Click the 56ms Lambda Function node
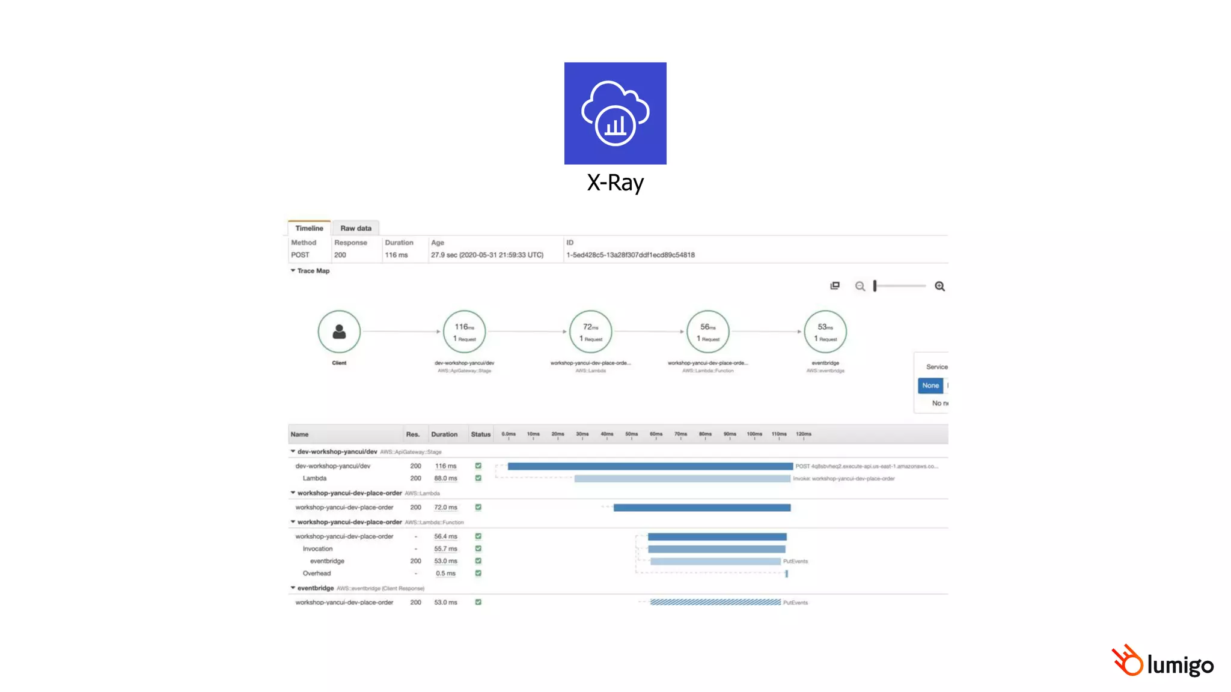The height and width of the screenshot is (692, 1231). tap(708, 332)
